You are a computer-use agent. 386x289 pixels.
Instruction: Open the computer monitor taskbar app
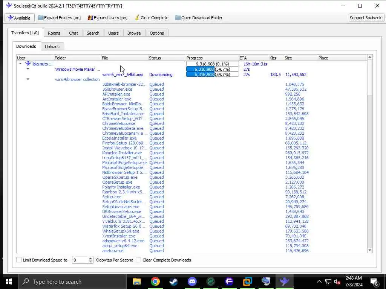[266, 281]
